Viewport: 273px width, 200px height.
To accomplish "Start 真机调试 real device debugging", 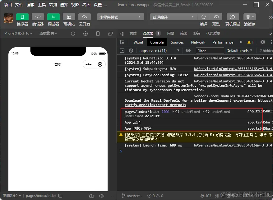I will (x=233, y=17).
